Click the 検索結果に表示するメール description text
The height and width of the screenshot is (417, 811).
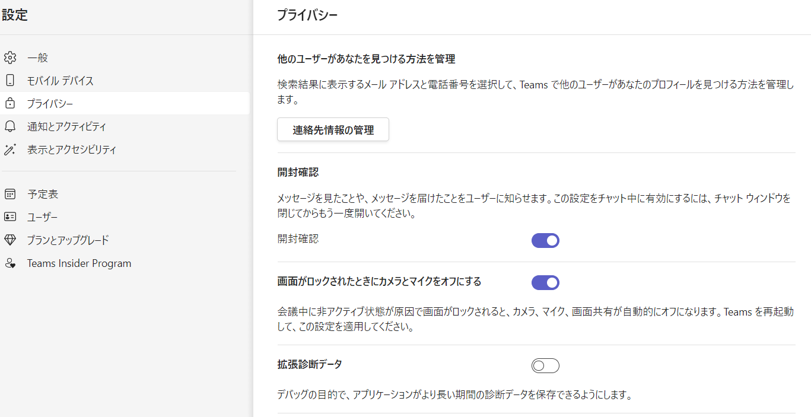[x=536, y=92]
